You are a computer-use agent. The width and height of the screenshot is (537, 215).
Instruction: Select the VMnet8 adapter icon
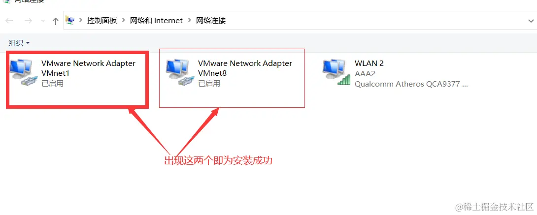[179, 72]
